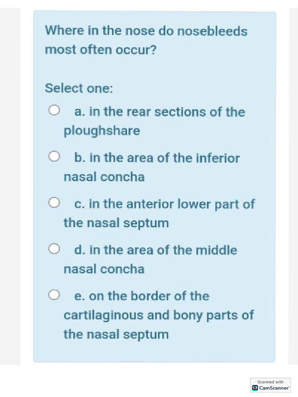
Task: Click answer text 'in the rear sections of the'
Action: click(167, 112)
